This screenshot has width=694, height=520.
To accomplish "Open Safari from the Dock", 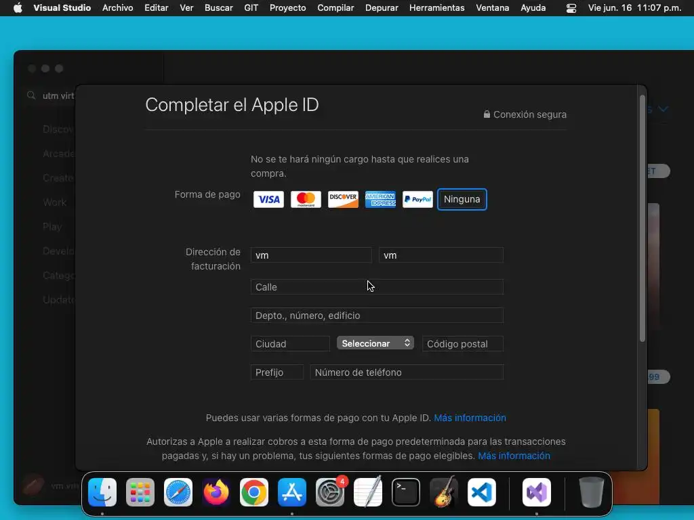I will pos(178,492).
